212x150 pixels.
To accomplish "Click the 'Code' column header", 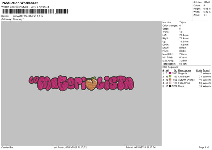I will pos(199,70).
